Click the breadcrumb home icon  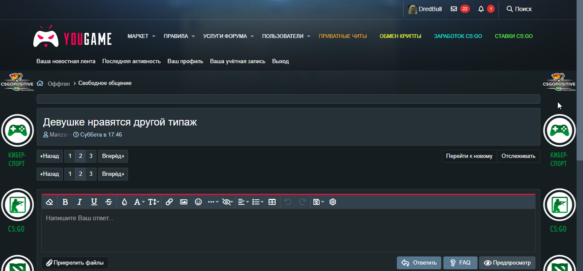pos(40,83)
